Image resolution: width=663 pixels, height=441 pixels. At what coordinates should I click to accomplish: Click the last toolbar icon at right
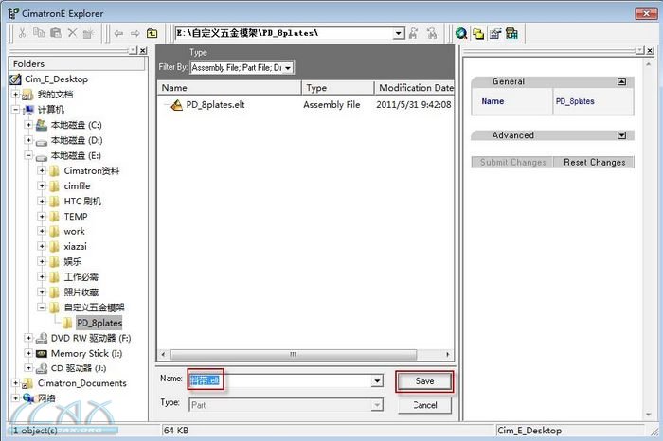[x=511, y=33]
